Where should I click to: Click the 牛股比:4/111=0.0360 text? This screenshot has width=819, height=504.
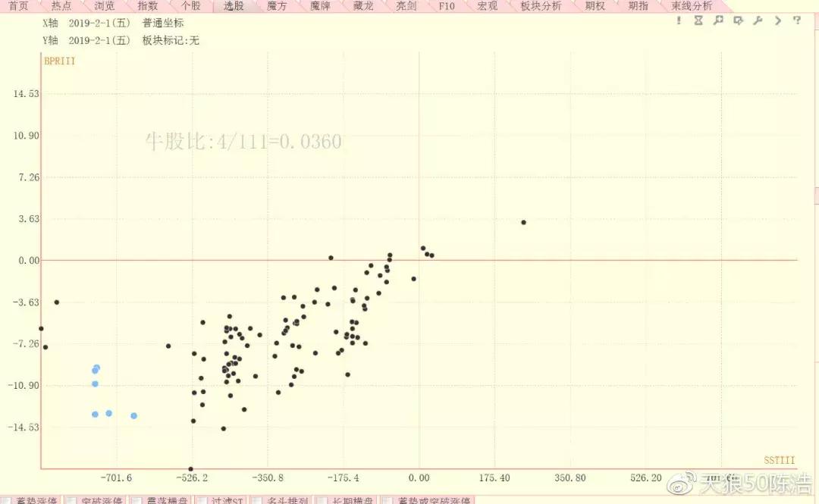pos(243,142)
